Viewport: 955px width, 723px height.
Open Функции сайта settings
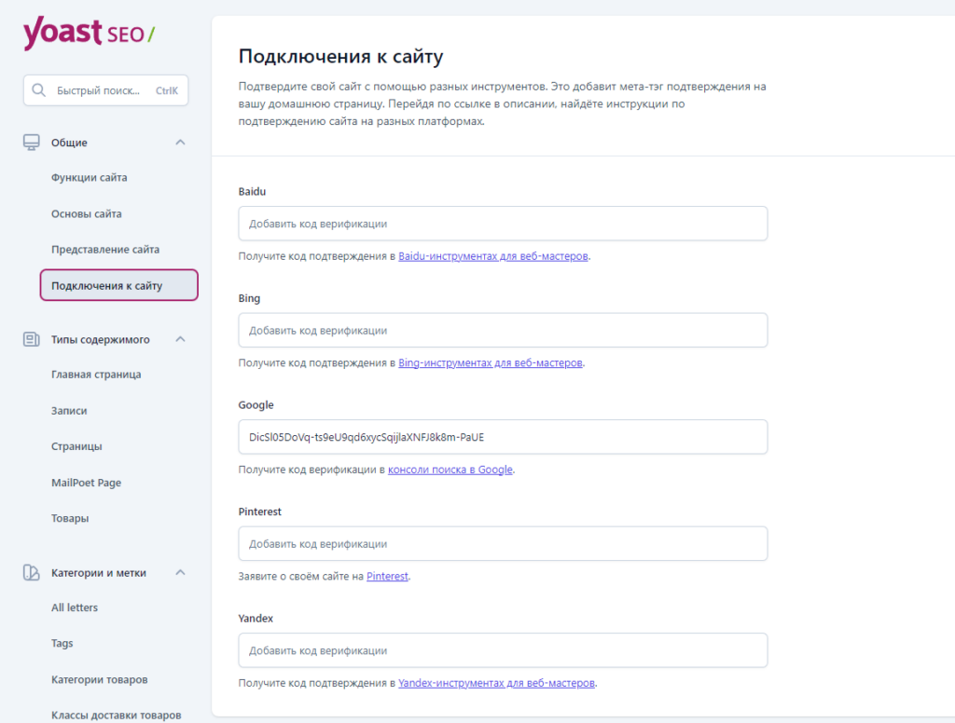[x=89, y=178]
